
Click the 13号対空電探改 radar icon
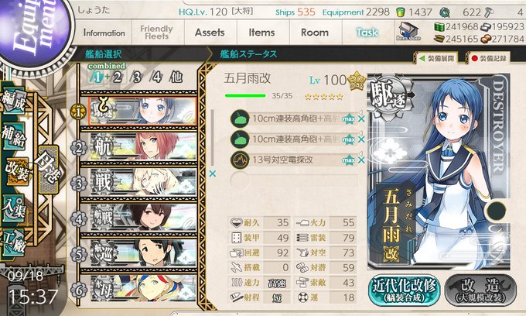point(240,160)
